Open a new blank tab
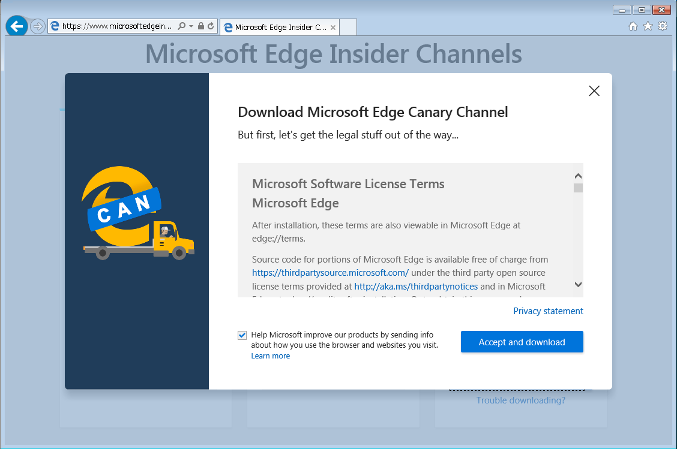The height and width of the screenshot is (449, 677). pos(348,27)
